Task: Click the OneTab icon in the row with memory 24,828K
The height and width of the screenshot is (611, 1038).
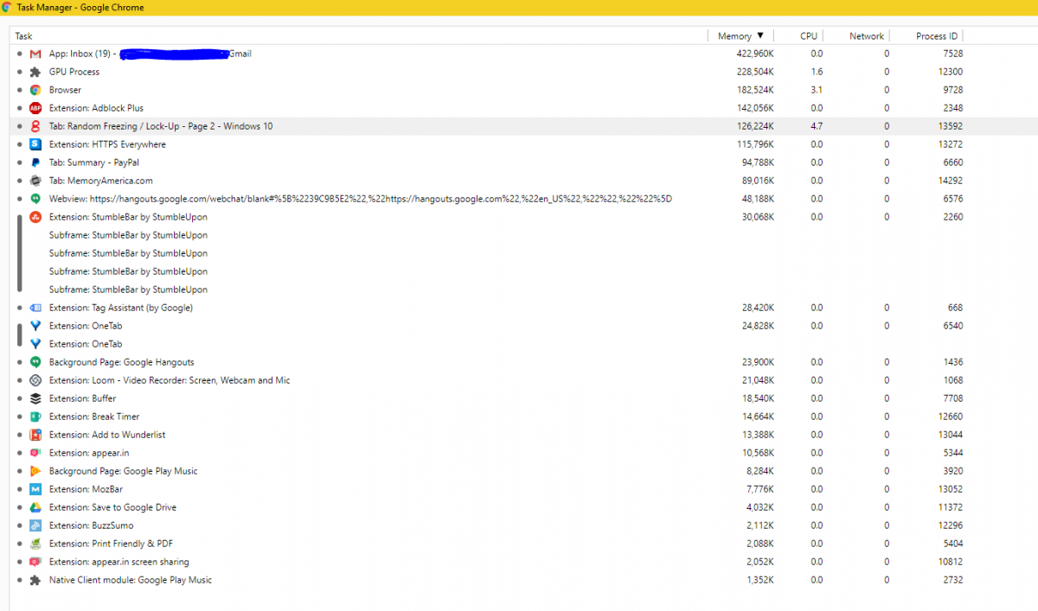Action: pos(35,326)
